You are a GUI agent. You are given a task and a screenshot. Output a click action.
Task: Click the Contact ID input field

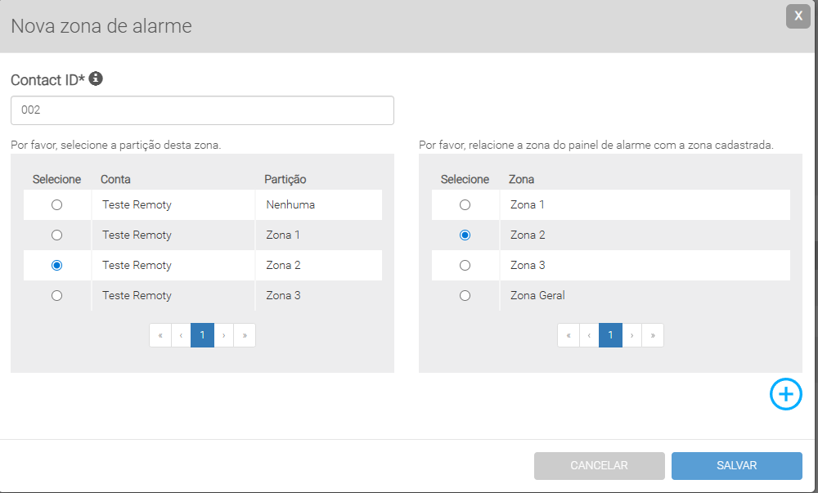[202, 110]
